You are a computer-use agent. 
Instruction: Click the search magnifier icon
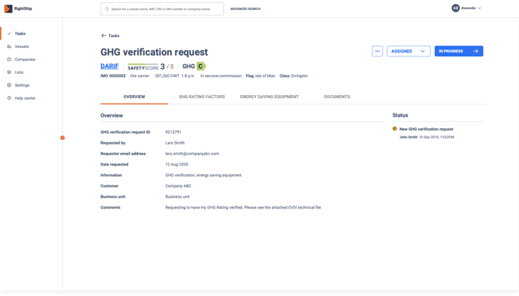pyautogui.click(x=107, y=9)
